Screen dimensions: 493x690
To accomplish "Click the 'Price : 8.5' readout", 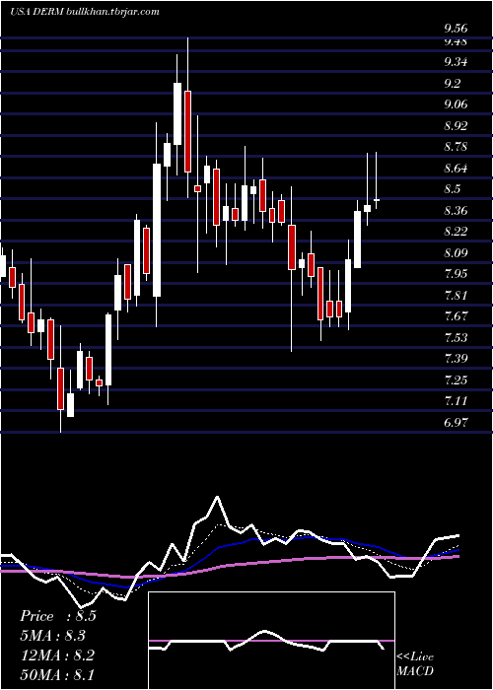I will [x=57, y=616].
